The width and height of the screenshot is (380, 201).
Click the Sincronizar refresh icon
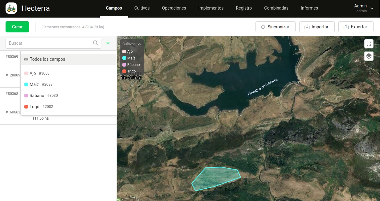click(263, 27)
